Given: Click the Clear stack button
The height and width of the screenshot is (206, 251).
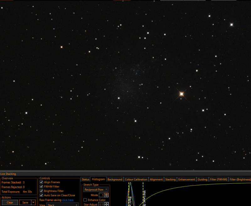Looking at the screenshot, I should 10,202.
